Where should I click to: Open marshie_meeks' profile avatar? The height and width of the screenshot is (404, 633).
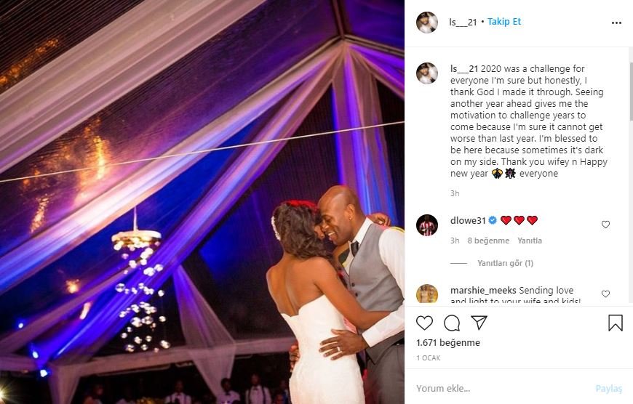[x=426, y=294]
